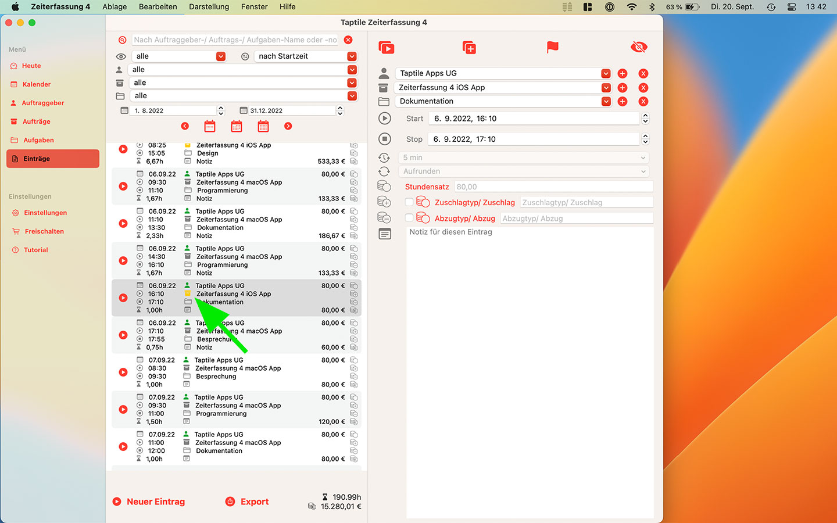Screen dimensions: 837x523
Task: Open the Fenster menu
Action: coord(255,7)
